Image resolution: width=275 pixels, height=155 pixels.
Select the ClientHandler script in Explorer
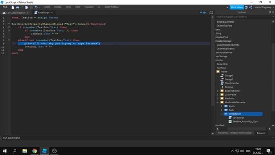(x=232, y=83)
